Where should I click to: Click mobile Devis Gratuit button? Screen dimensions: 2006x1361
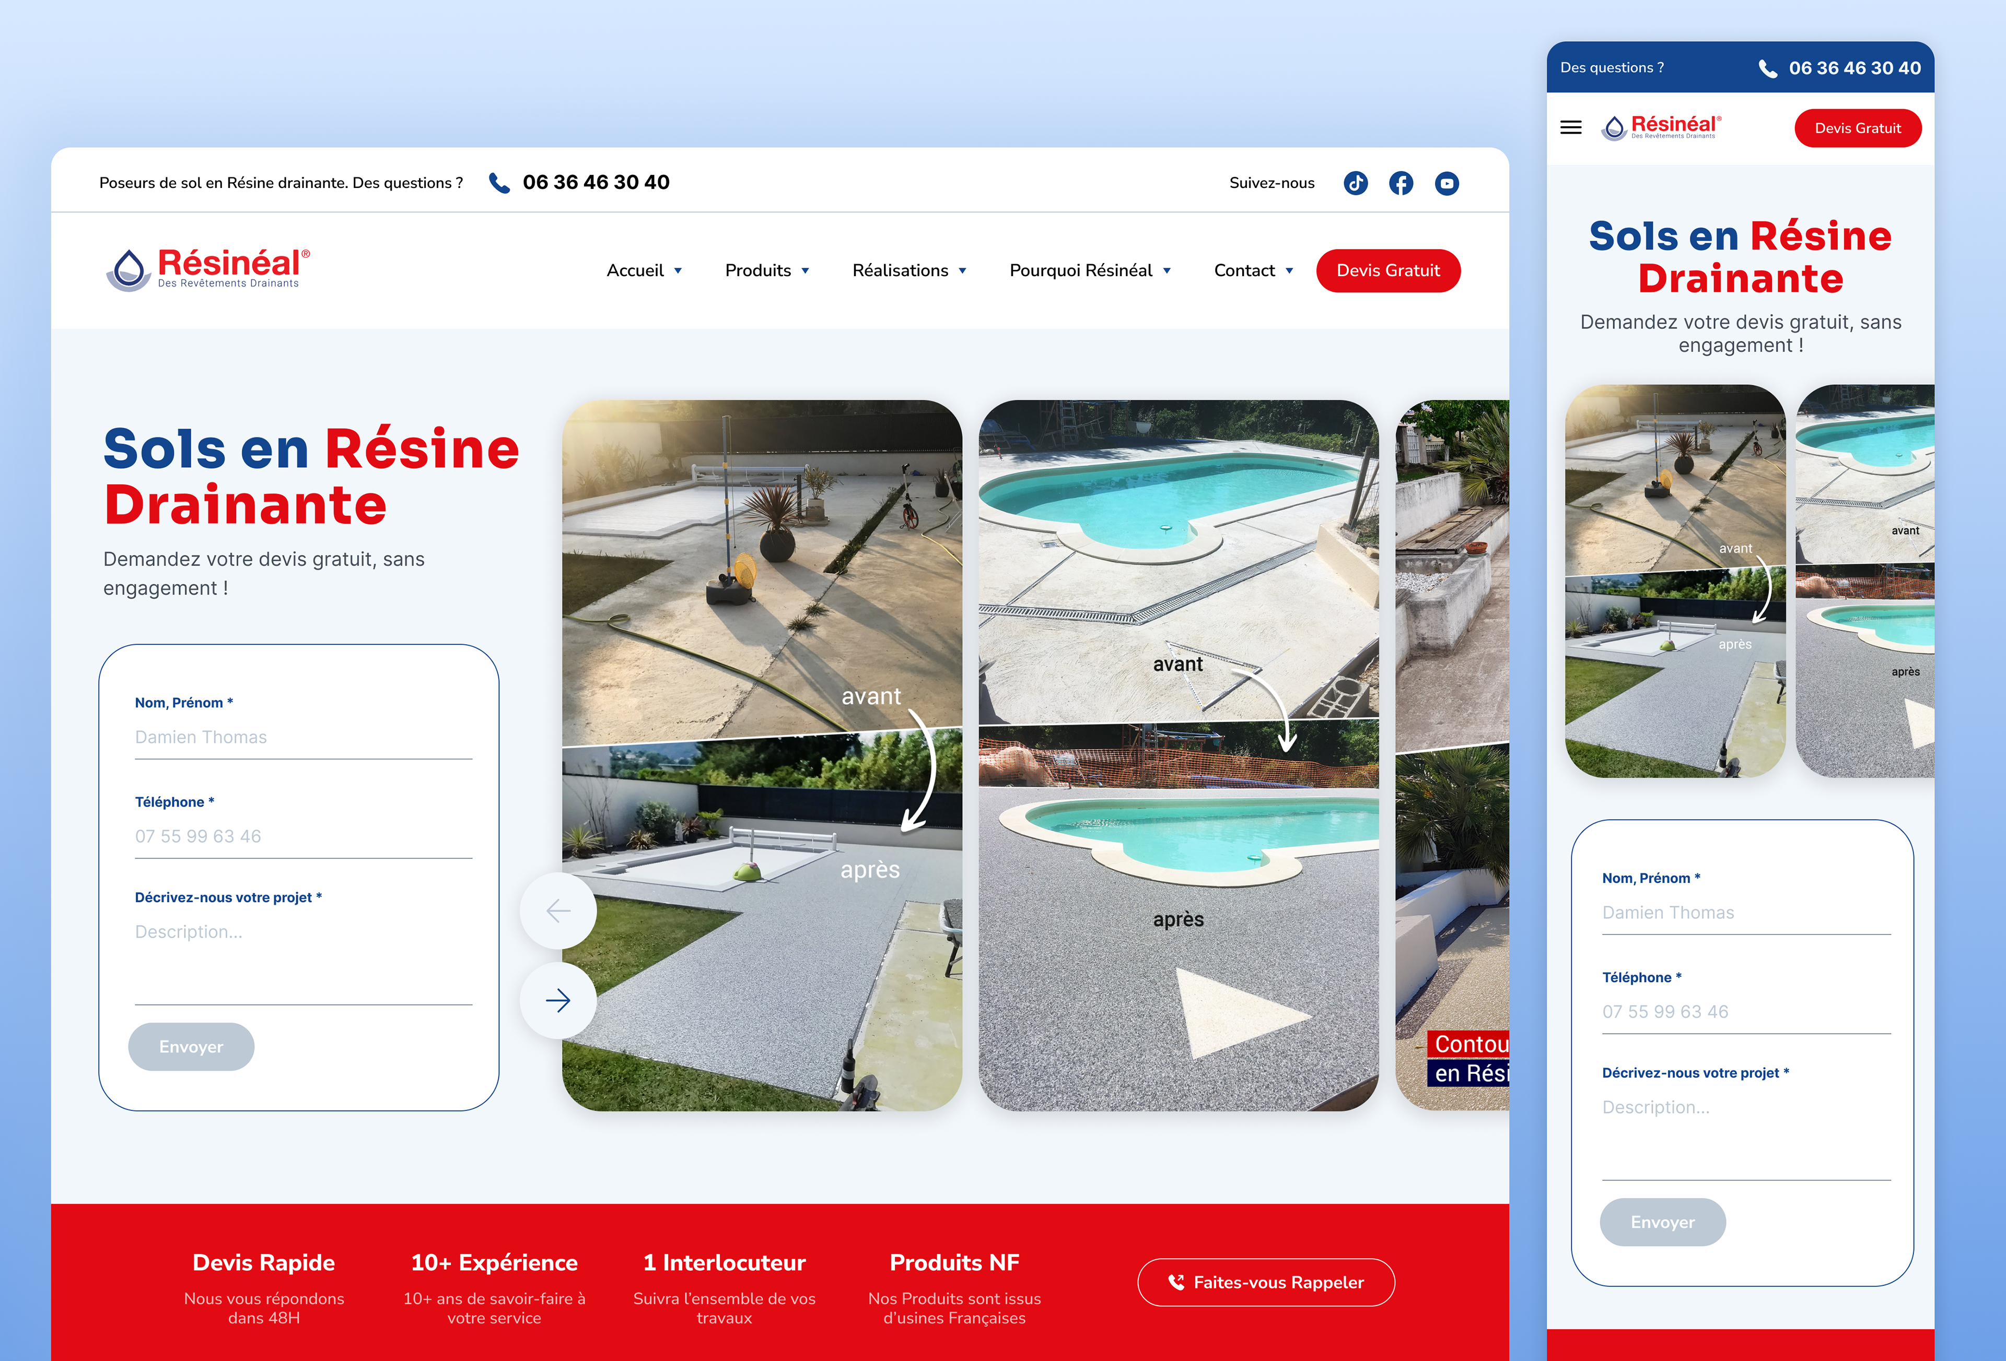[x=1858, y=128]
